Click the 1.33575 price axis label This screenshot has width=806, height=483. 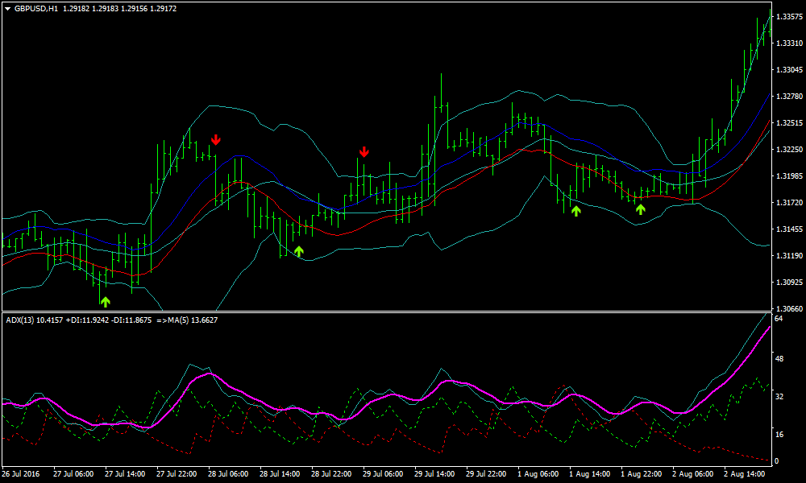(787, 17)
